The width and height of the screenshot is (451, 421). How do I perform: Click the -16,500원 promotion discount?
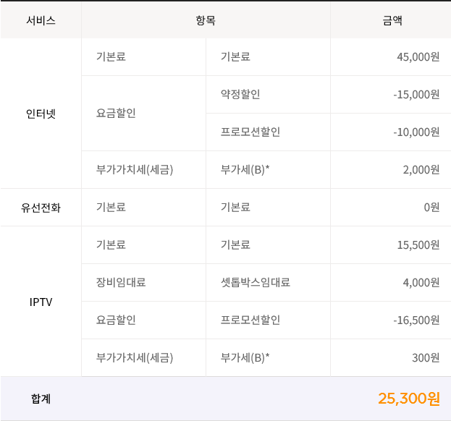click(416, 320)
